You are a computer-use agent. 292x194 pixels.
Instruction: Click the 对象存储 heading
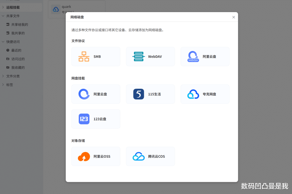[x=78, y=141]
